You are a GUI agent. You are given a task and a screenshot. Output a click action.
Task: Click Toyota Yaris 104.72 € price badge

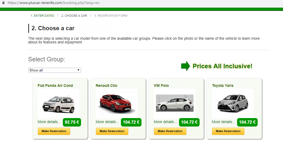point(247,122)
